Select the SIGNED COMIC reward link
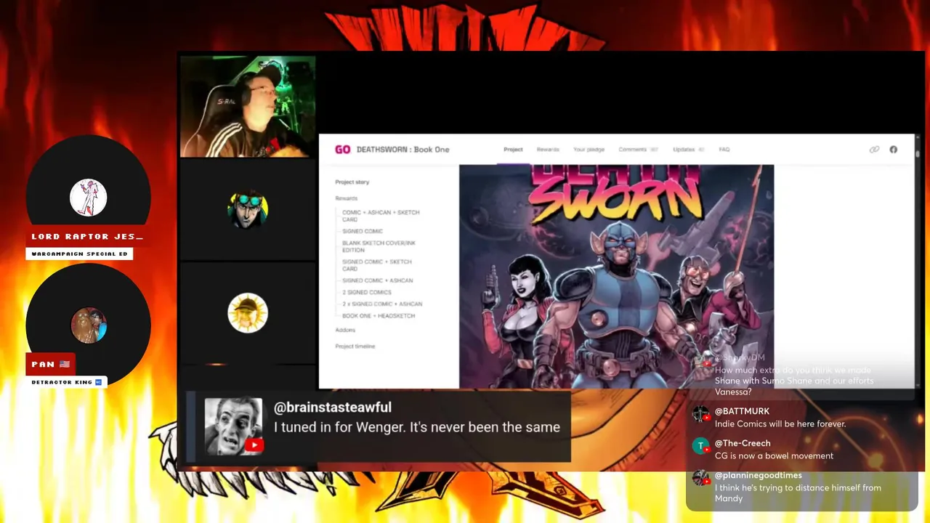This screenshot has width=930, height=523. [x=363, y=231]
